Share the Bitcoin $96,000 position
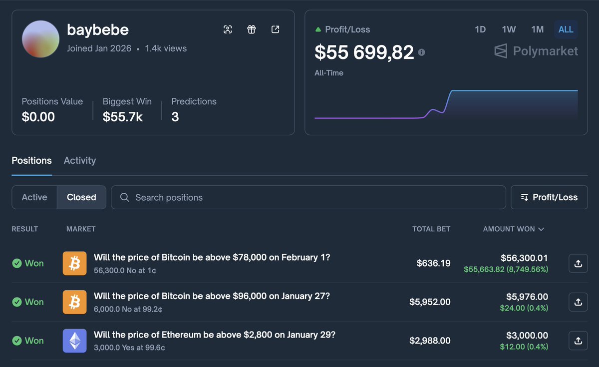Viewport: 599px width, 367px height. [x=578, y=302]
